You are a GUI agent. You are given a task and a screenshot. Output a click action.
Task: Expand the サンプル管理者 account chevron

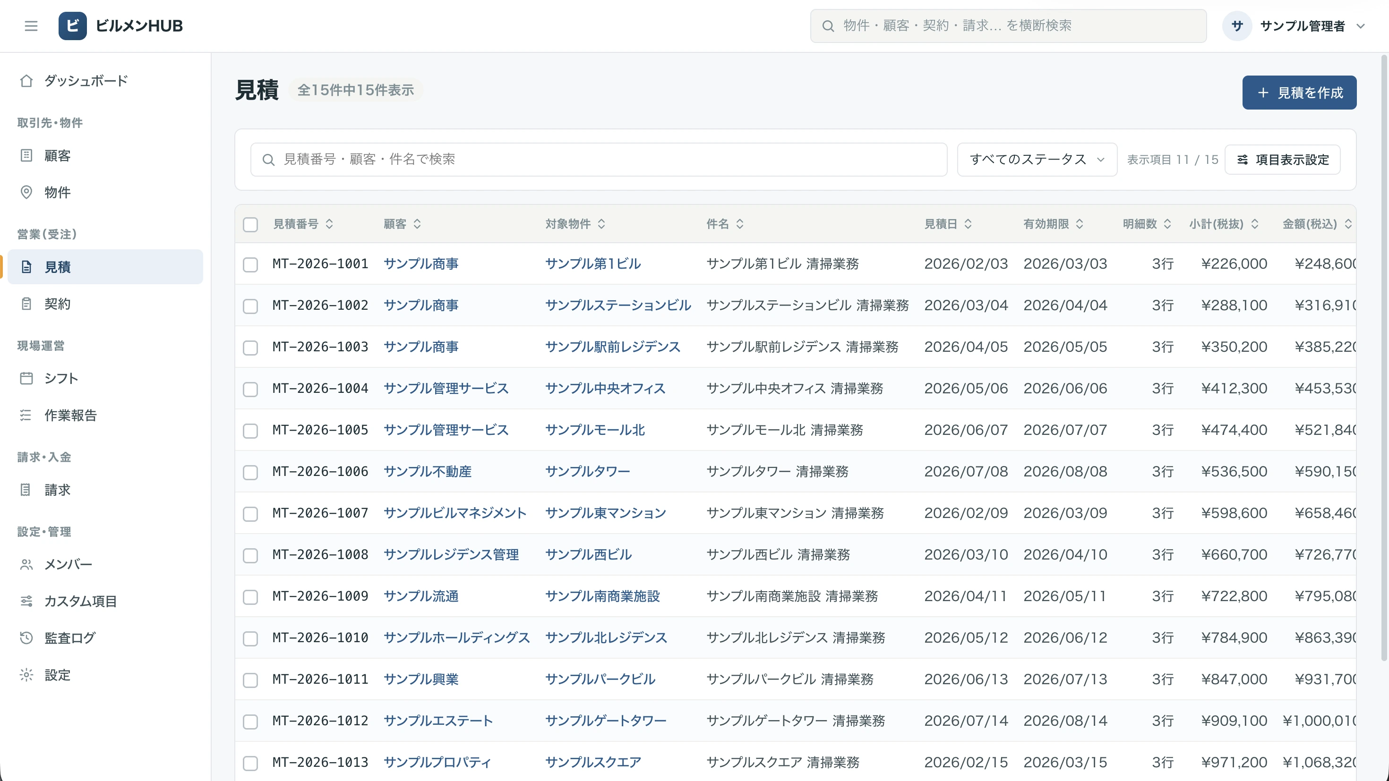click(x=1361, y=26)
